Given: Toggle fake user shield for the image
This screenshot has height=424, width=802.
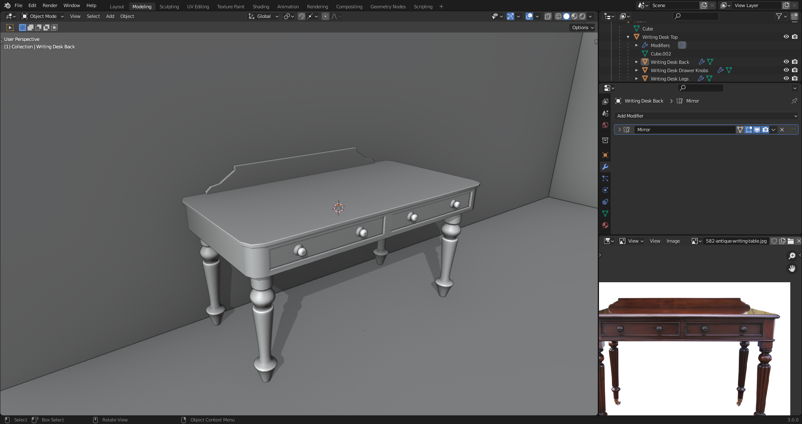Looking at the screenshot, I should 774,241.
